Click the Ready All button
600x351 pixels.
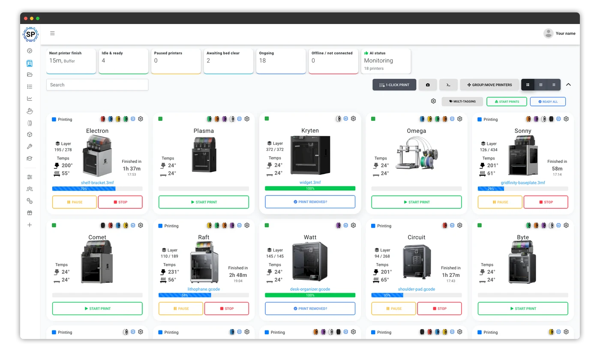pos(548,102)
